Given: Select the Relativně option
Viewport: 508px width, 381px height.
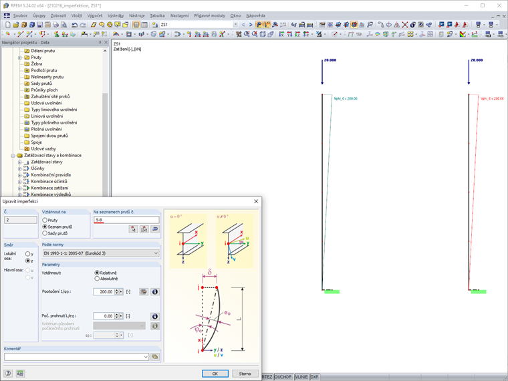Looking at the screenshot, I should pos(96,273).
